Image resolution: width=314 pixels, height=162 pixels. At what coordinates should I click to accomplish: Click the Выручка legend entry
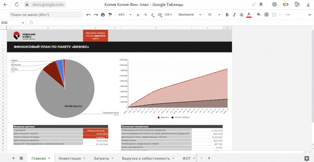pos(163,117)
